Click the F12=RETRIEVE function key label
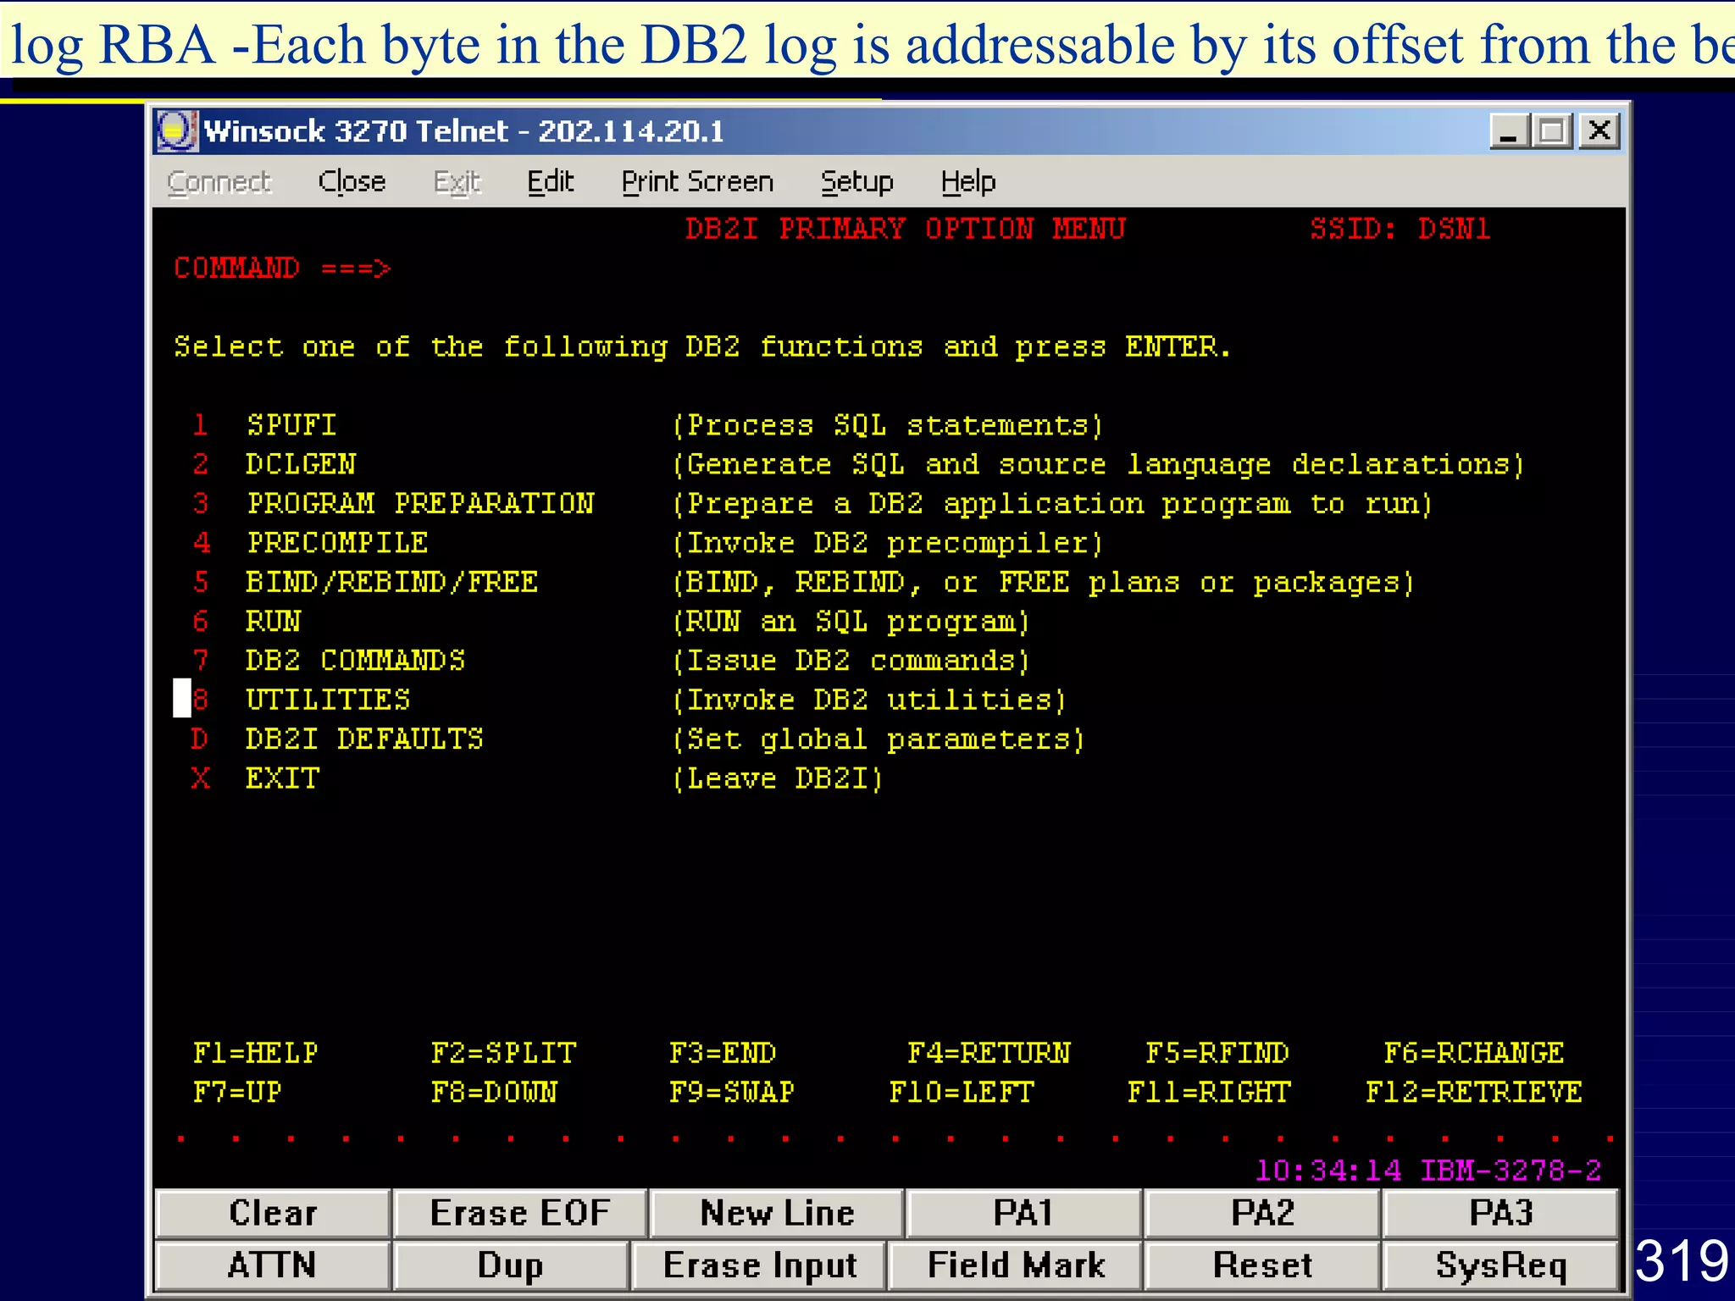This screenshot has height=1301, width=1735. (x=1474, y=1092)
